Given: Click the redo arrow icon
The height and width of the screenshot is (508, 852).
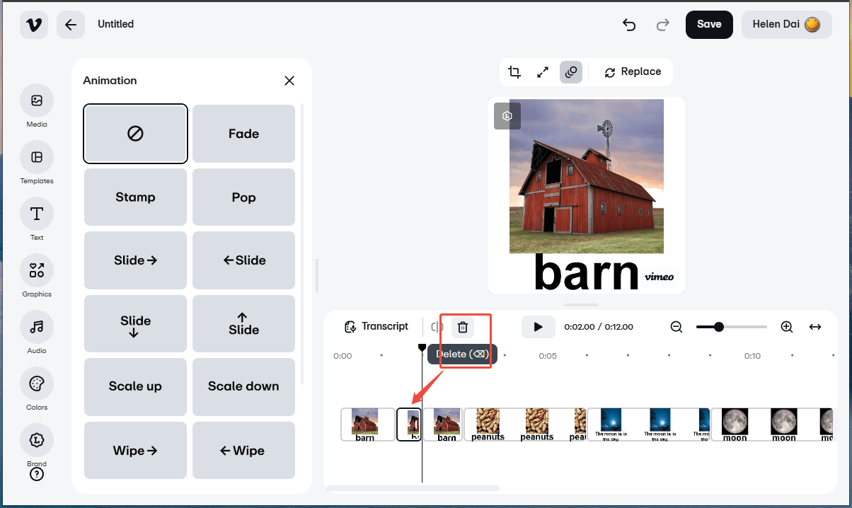Looking at the screenshot, I should click(663, 25).
